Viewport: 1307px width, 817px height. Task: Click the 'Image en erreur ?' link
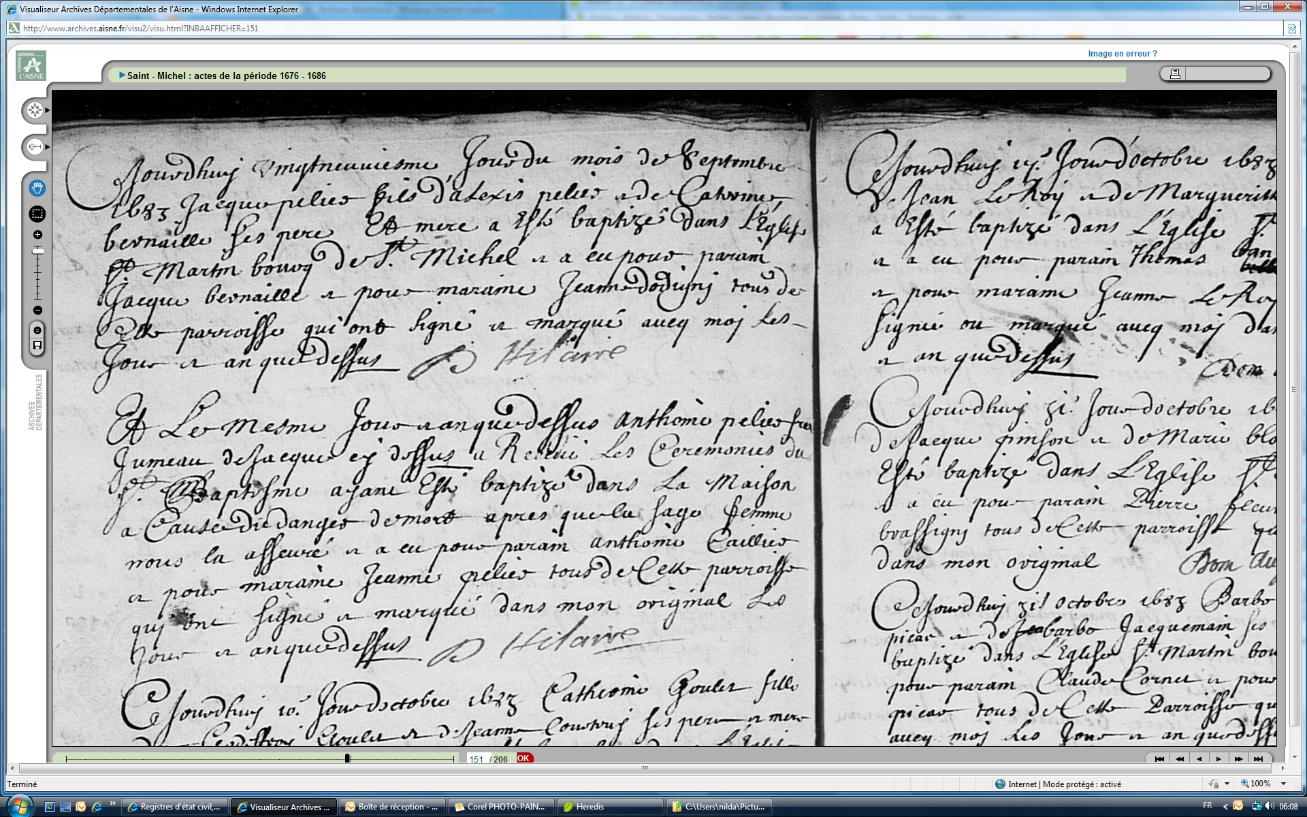click(x=1122, y=54)
